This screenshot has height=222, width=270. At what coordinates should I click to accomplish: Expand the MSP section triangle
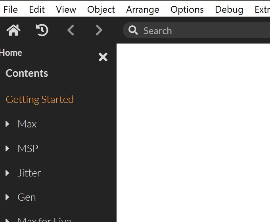(8, 149)
